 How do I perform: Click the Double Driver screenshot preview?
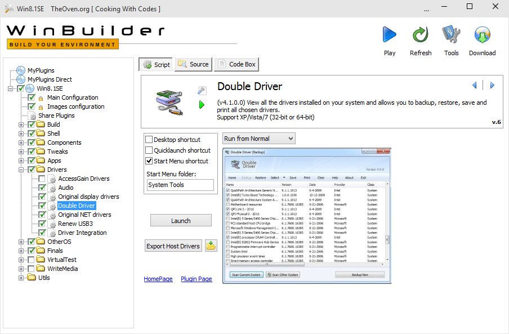point(307,216)
